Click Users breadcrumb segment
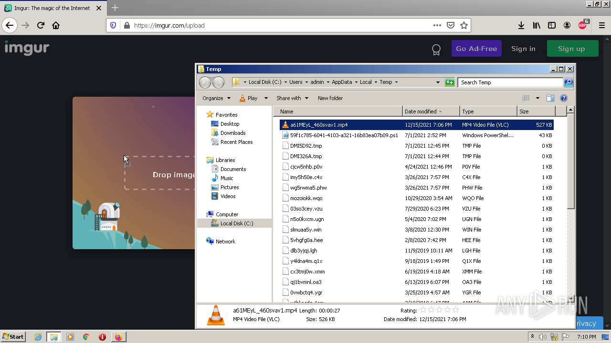Viewport: 611px width, 343px height. 295,82
